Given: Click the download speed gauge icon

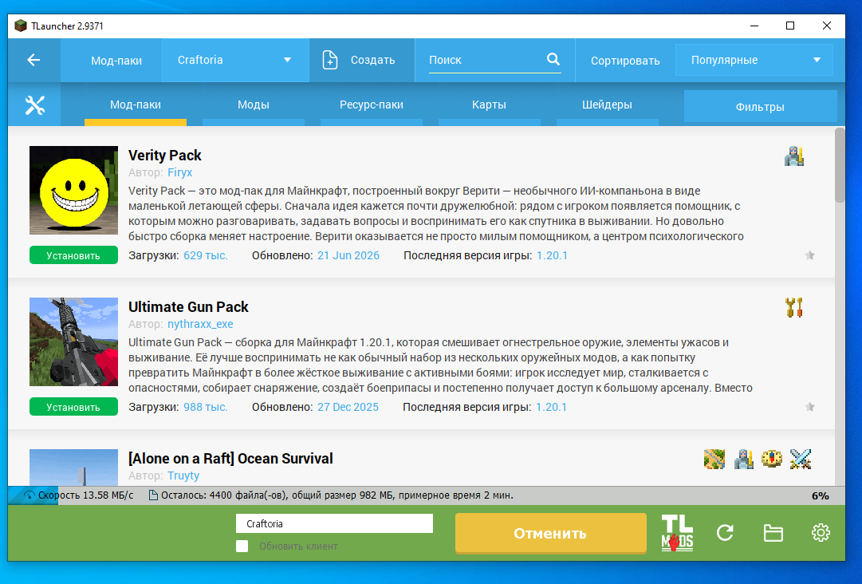Looking at the screenshot, I should pos(29,495).
